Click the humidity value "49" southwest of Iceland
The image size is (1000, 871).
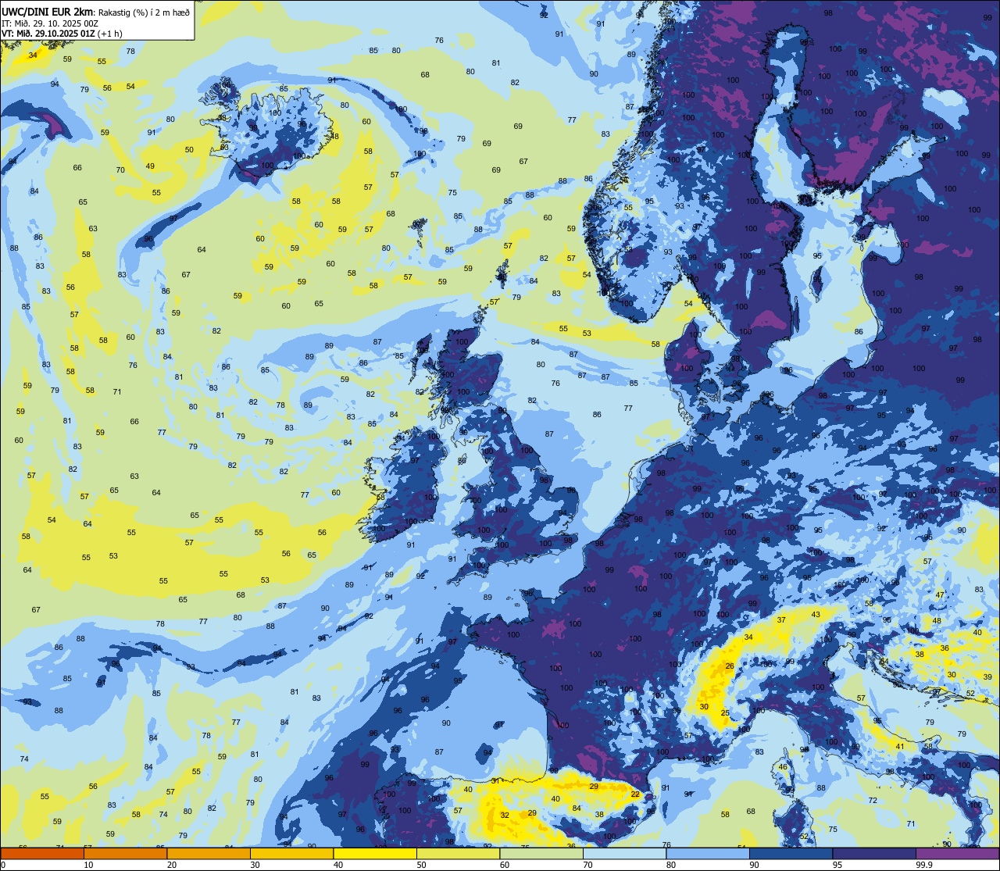point(150,166)
